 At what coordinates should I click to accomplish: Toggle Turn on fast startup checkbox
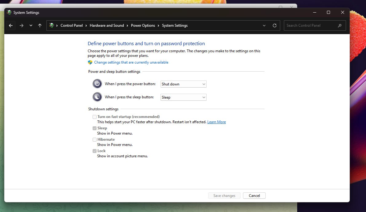(x=95, y=117)
